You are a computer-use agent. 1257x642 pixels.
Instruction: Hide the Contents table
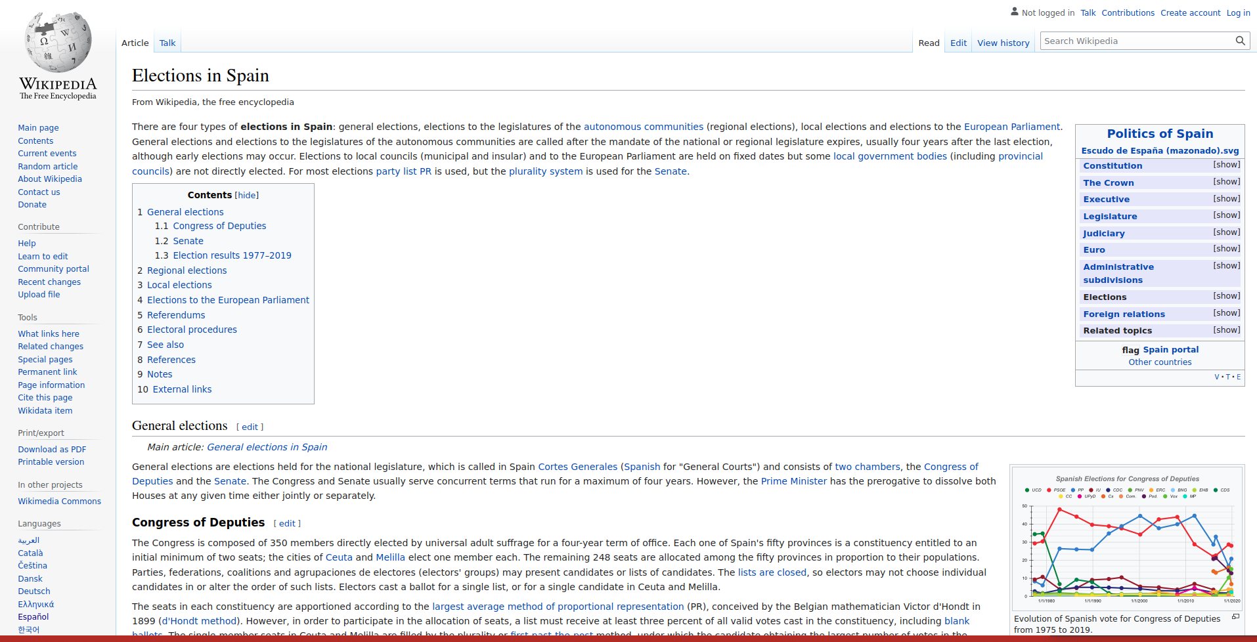click(247, 195)
